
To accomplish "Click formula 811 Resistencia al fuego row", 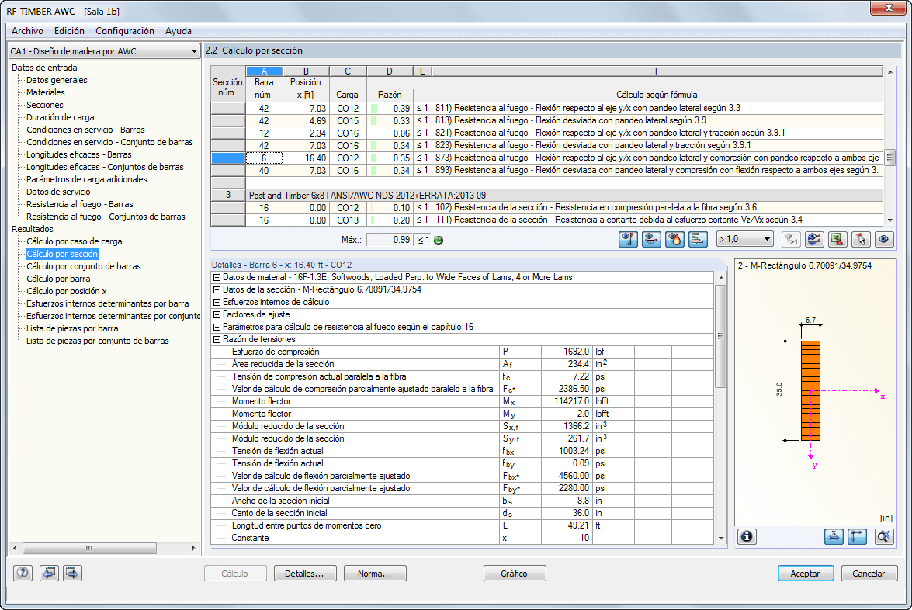I will tap(657, 108).
